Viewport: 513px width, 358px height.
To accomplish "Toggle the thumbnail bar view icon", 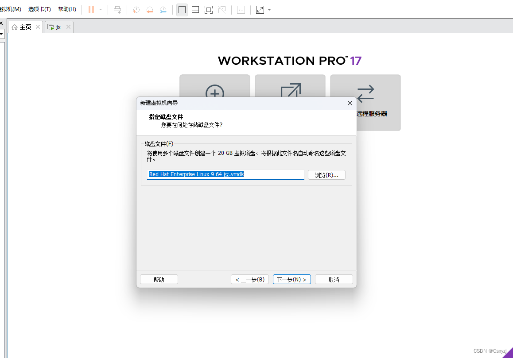I will [195, 10].
